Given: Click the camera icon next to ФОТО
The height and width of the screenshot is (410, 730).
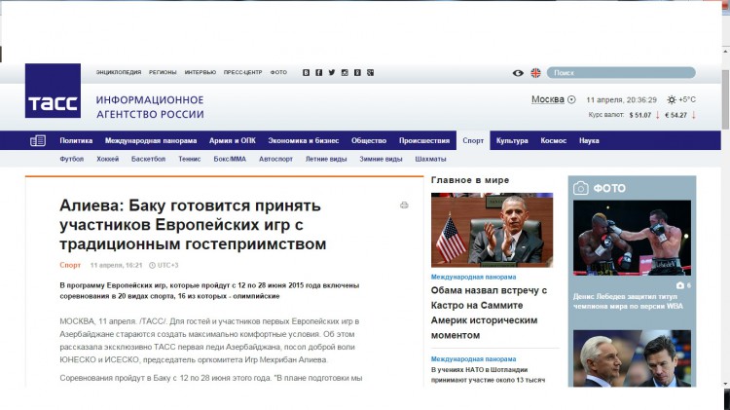Looking at the screenshot, I should [x=580, y=188].
